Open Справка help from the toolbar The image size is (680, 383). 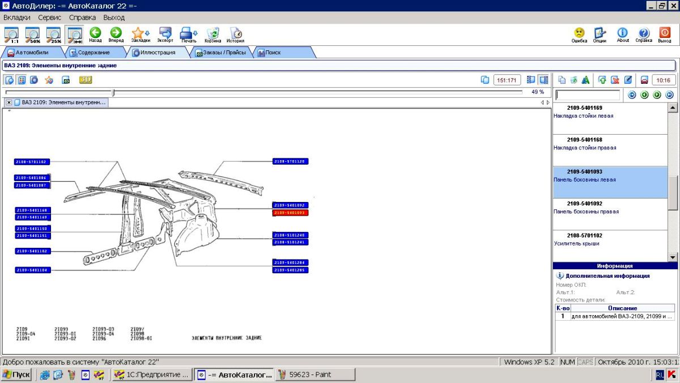644,35
